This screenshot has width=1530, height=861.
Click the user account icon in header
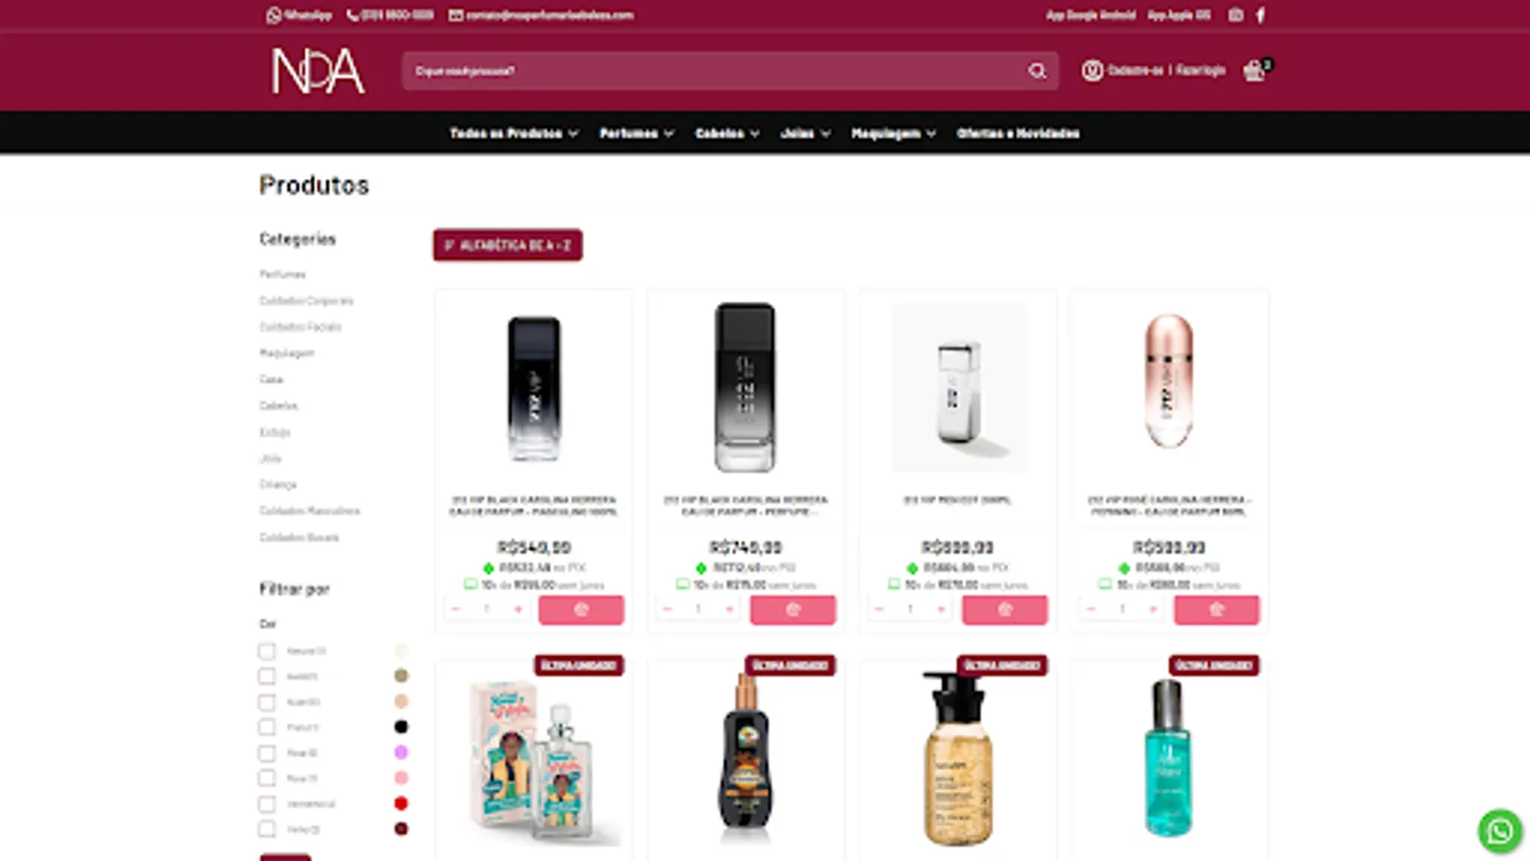point(1092,71)
